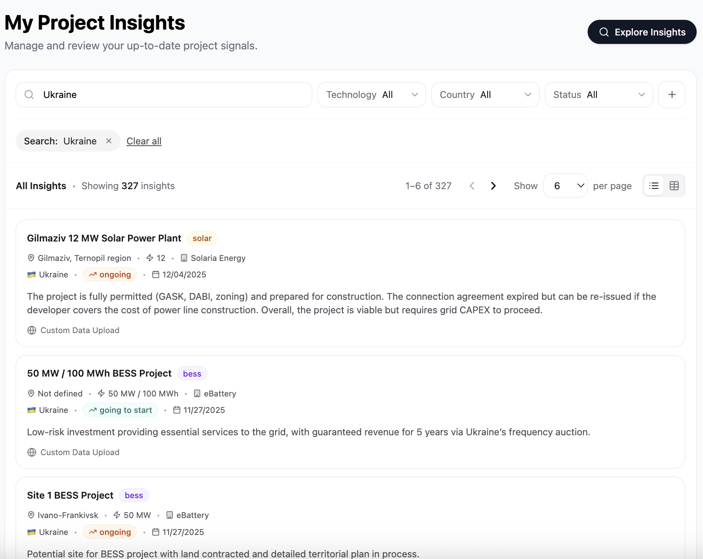Click lightning icon in Site 1 BESS card
The height and width of the screenshot is (559, 703).
pos(117,515)
